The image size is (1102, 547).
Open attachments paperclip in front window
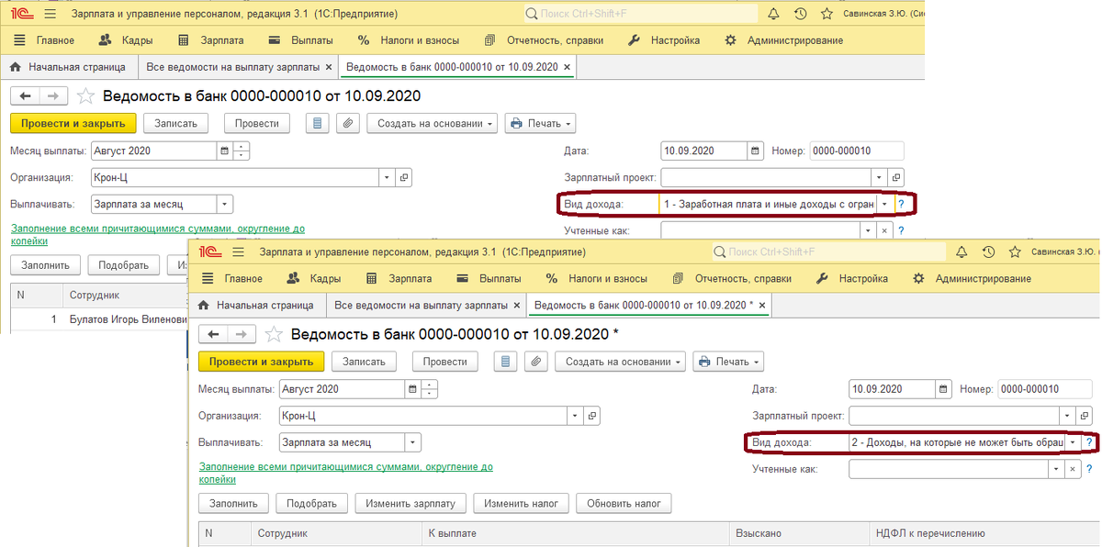tap(535, 362)
